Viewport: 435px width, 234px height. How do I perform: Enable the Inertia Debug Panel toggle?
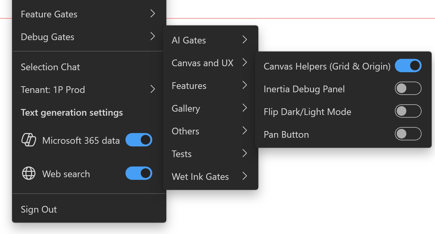point(408,88)
